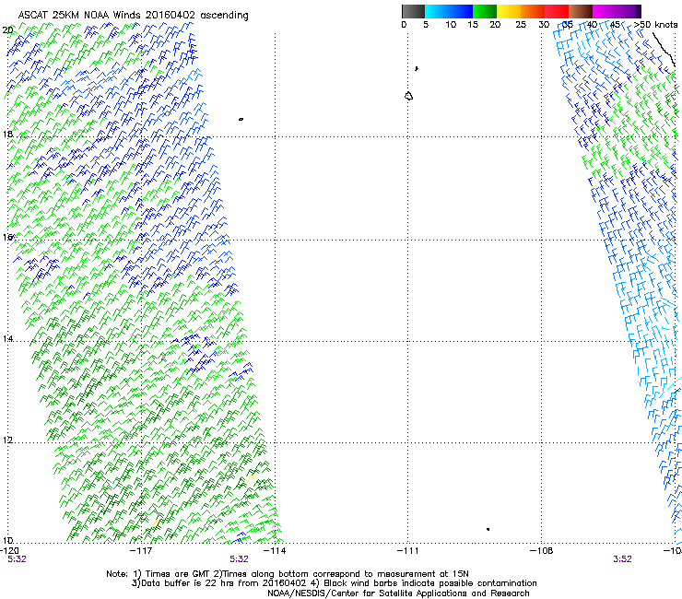Image resolution: width=682 pixels, height=599 pixels.
Task: Click the longitude label -108
Action: 542,551
